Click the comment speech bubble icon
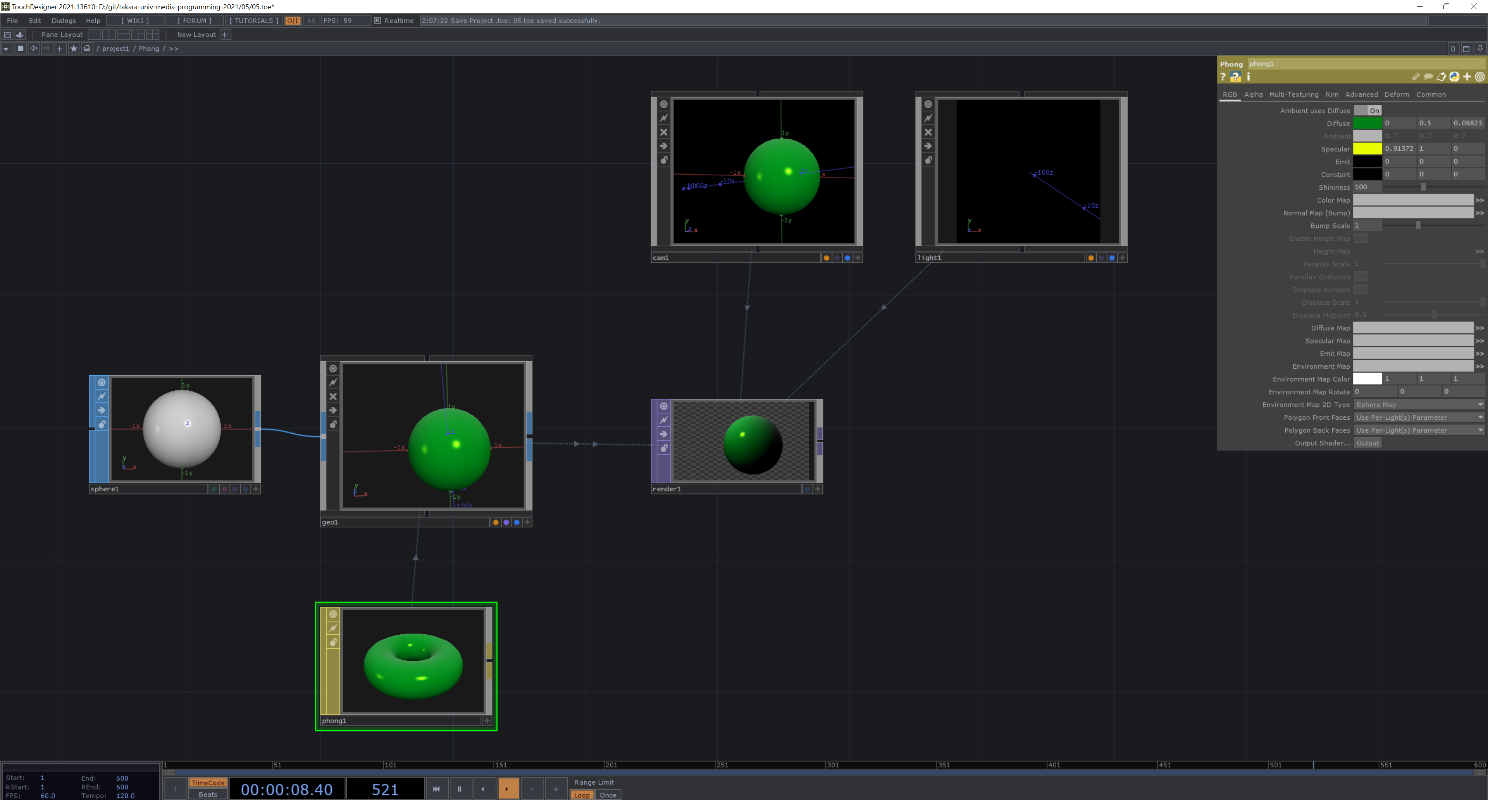This screenshot has height=800, width=1488. click(x=1428, y=77)
